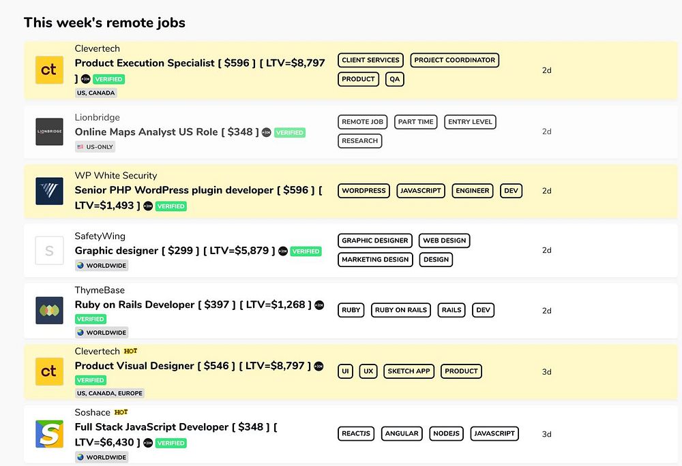Click the This week's remote jobs heading
Image resolution: width=682 pixels, height=466 pixels.
(104, 22)
